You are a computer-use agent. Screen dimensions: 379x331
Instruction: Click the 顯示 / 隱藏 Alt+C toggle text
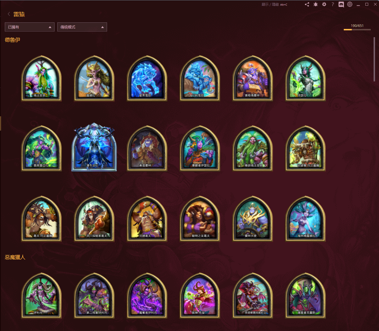tap(274, 5)
